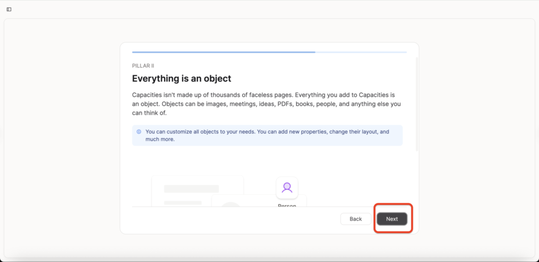Select the "Person" label under the icon

click(287, 206)
